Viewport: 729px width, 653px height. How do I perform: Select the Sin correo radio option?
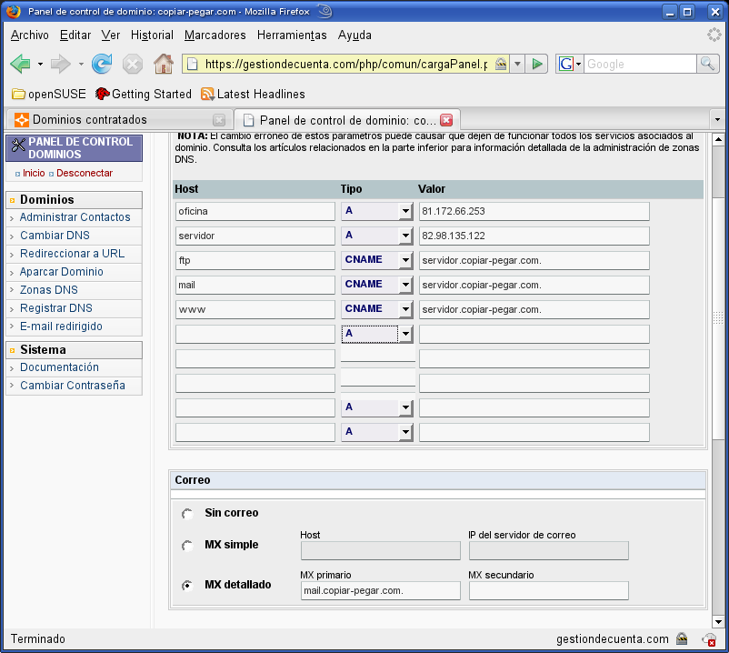(x=187, y=514)
